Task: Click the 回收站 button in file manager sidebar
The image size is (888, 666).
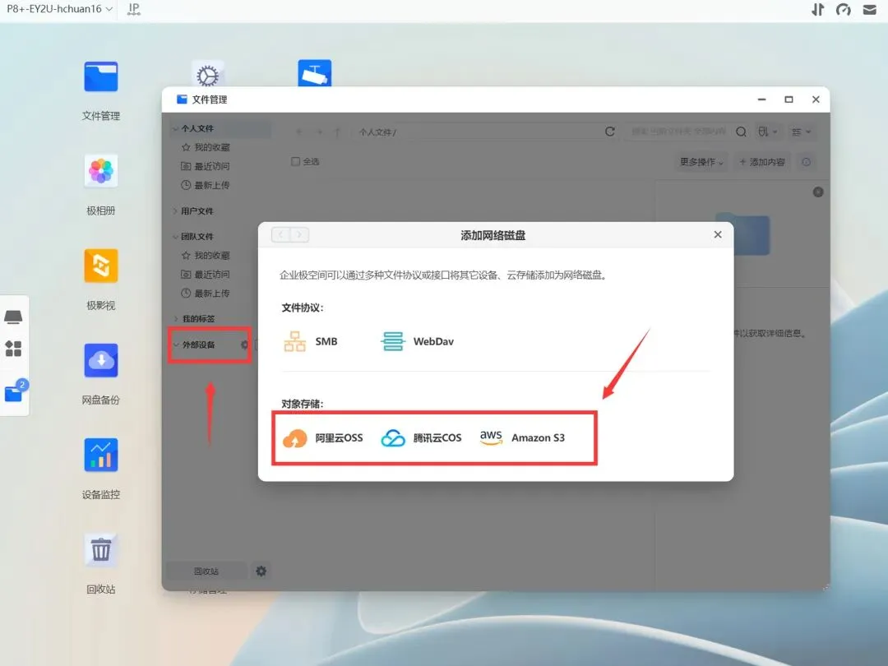Action: (x=206, y=571)
